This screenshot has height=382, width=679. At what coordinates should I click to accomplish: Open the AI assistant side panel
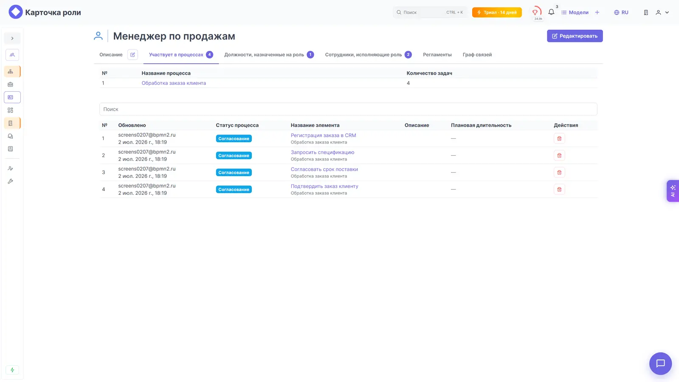[673, 191]
